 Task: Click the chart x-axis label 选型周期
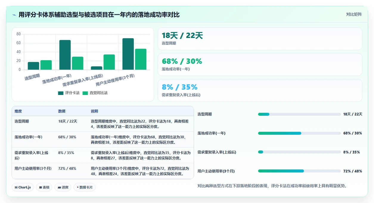click(x=32, y=77)
